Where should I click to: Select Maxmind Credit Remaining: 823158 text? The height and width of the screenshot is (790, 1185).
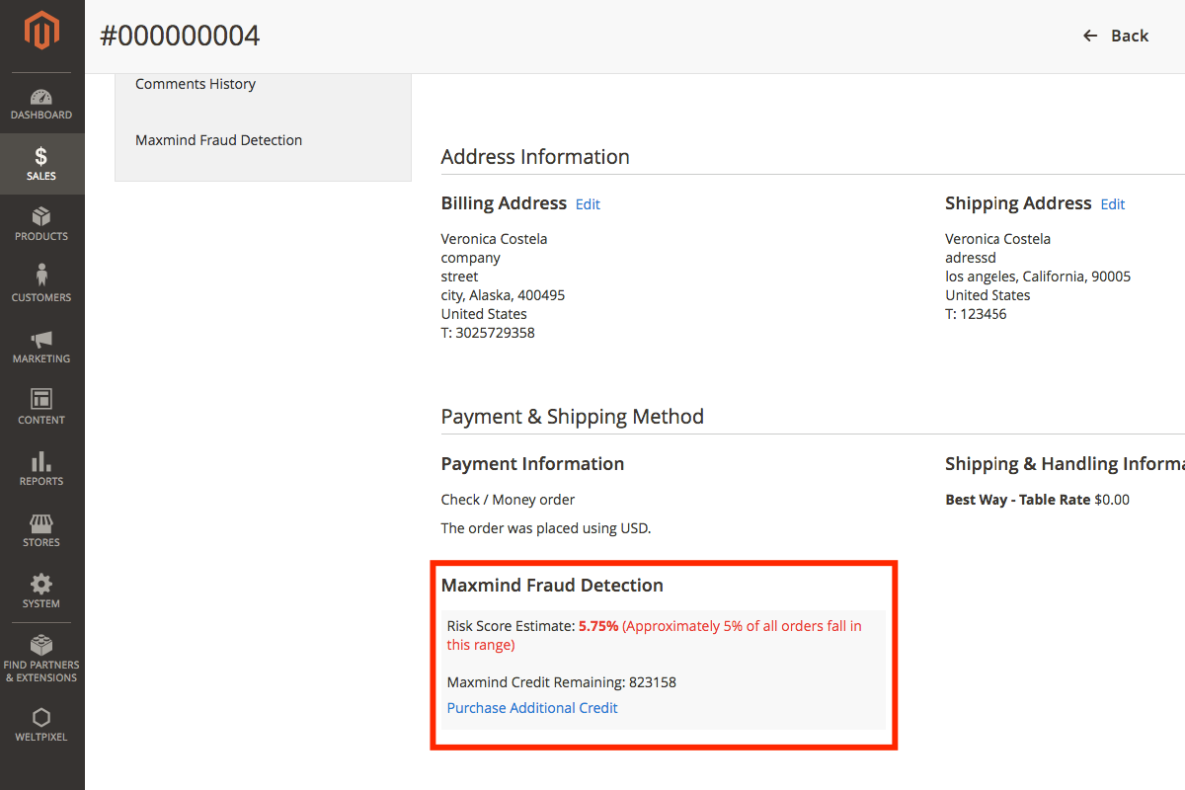point(562,682)
